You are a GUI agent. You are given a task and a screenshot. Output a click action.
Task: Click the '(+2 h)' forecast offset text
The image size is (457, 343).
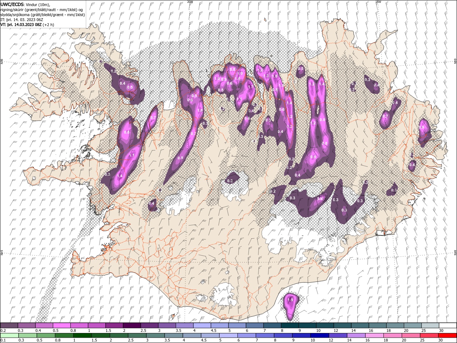point(48,25)
